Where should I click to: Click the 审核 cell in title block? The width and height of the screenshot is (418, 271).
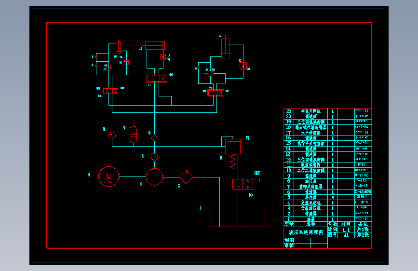[x=289, y=245]
